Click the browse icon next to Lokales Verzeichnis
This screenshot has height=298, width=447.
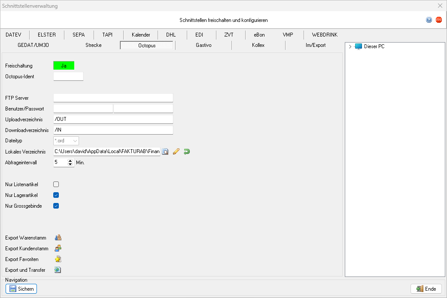(165, 151)
